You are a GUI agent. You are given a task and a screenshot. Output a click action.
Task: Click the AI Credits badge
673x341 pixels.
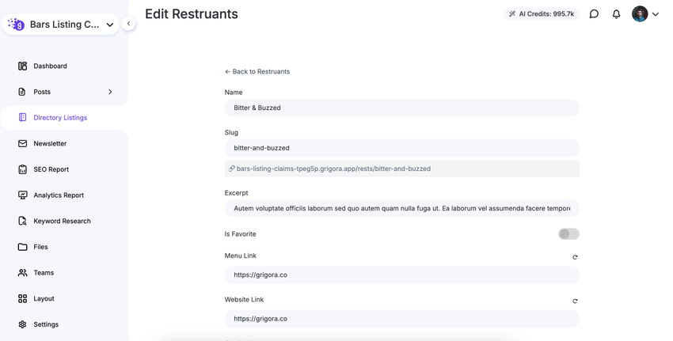point(542,14)
